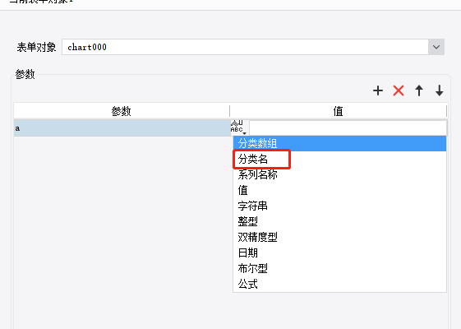Click the value input field for parameter a
The width and height of the screenshot is (461, 329).
click(348, 128)
